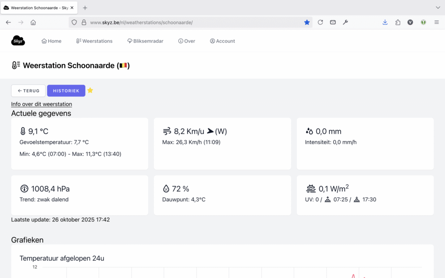Open the hamburger application menu
This screenshot has height=278, width=445.
(x=436, y=22)
